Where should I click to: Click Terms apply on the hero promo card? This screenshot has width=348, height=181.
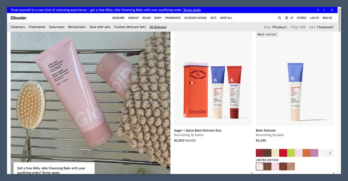(51, 173)
